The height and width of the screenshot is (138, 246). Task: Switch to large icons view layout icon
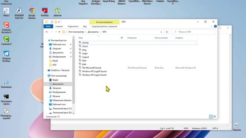coord(214,117)
